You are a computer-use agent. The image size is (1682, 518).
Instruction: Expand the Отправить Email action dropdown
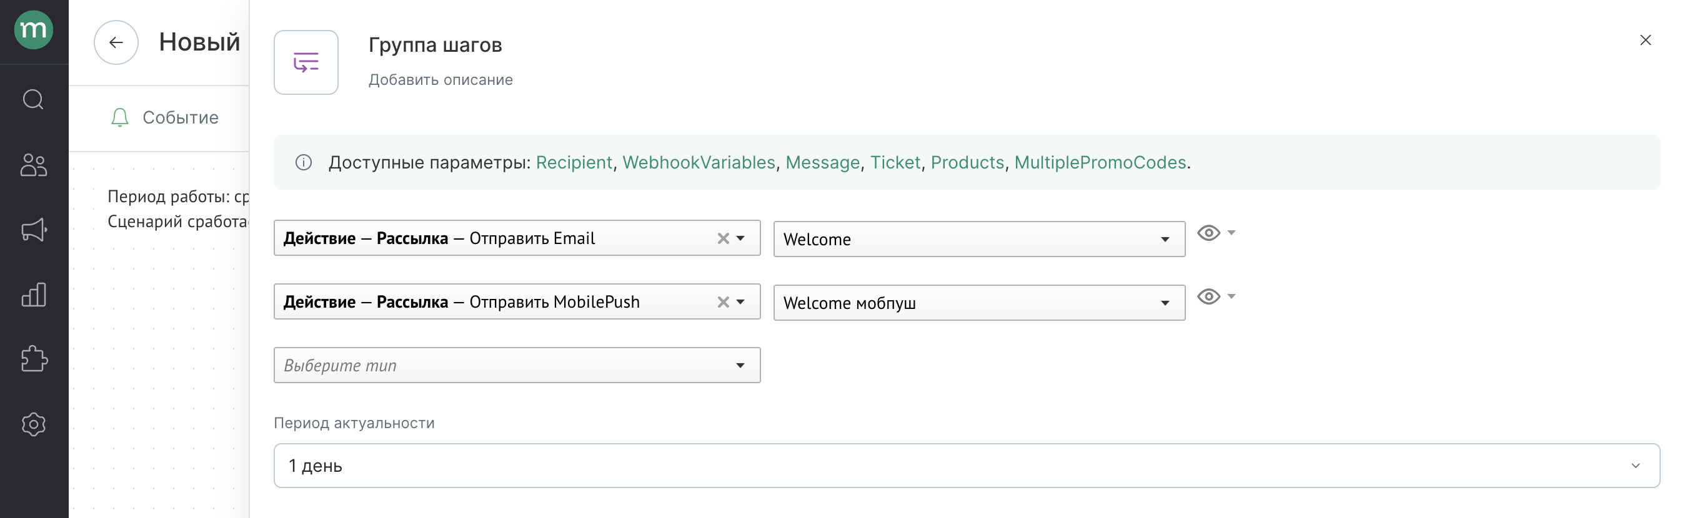[740, 239]
